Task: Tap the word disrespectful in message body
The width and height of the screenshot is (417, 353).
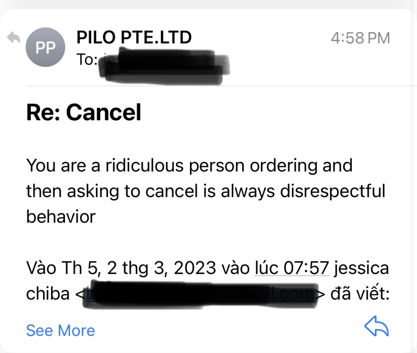Action: coord(332,191)
